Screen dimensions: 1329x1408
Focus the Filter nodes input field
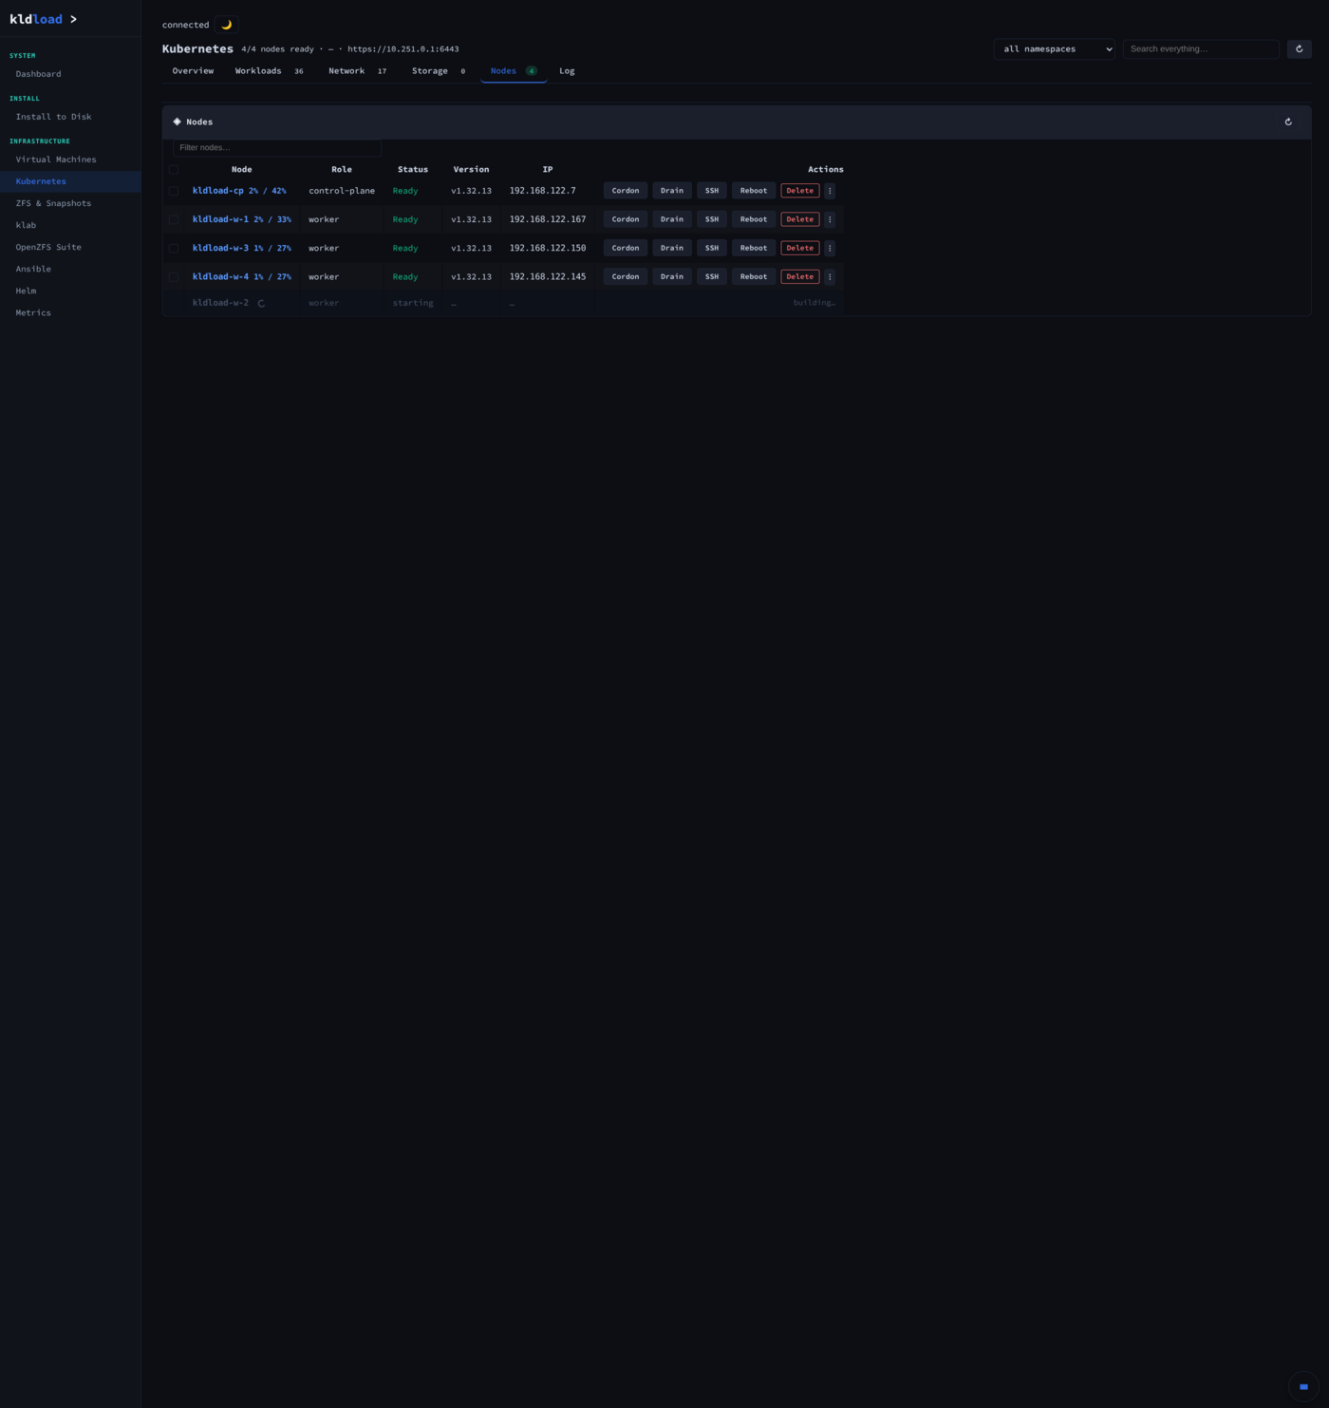pos(276,147)
